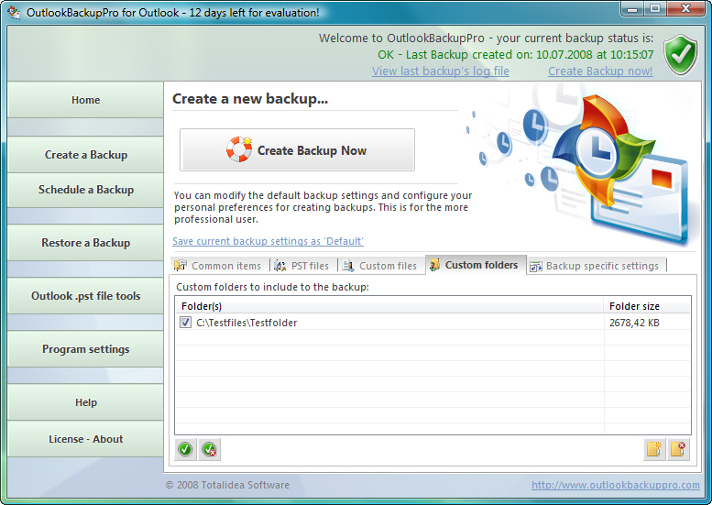Select the Custom folders tab

tap(476, 265)
